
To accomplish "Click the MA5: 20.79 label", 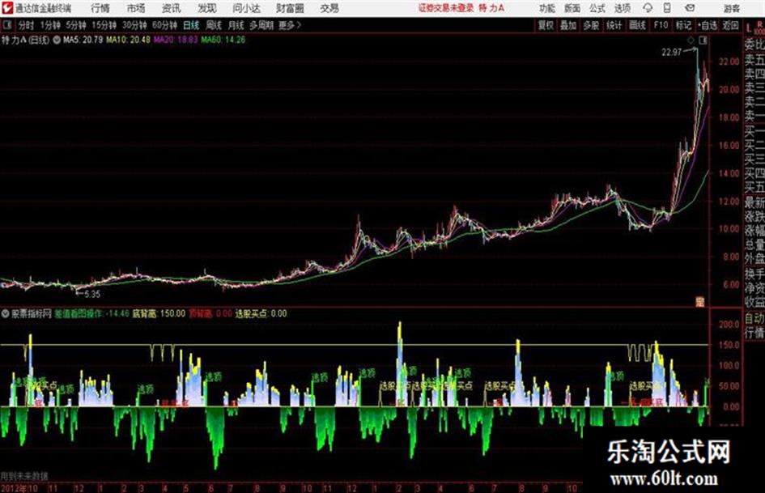I will tap(83, 40).
